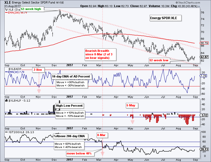Select the '52-week low' annotation label
This screenshot has height=162, width=211.
[x=159, y=60]
